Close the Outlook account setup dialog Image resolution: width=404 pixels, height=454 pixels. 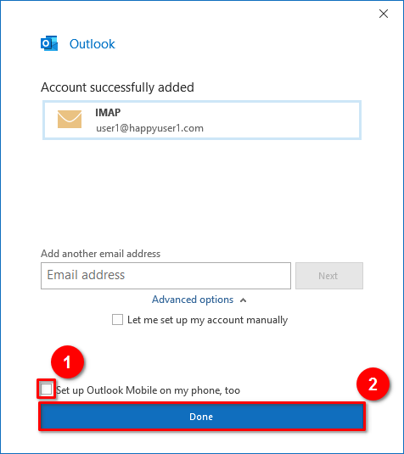(384, 14)
